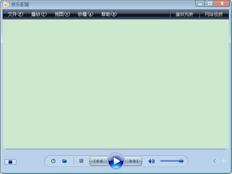Mute audio with the speaker icon
This screenshot has width=232, height=174.
click(x=152, y=161)
